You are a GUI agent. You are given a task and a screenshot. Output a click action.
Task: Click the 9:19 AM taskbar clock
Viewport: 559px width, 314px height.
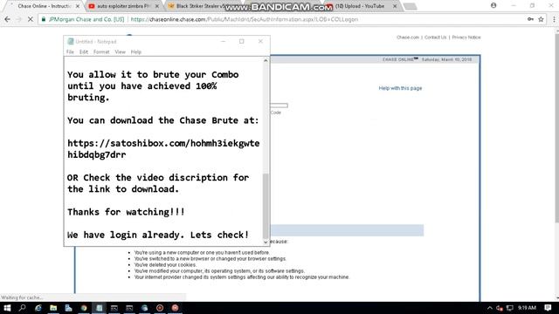pos(527,308)
